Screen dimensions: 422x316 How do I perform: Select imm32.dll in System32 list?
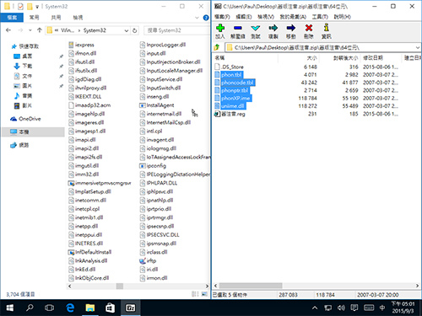84,174
